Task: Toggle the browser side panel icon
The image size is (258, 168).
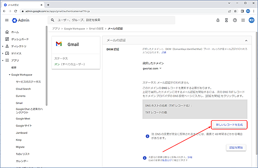Action: point(242,11)
